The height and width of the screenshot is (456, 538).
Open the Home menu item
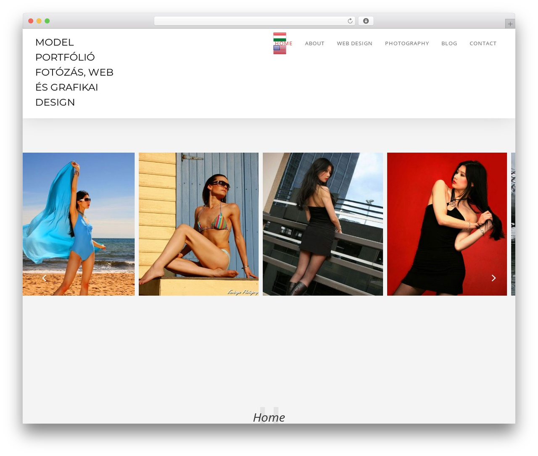[x=284, y=43]
